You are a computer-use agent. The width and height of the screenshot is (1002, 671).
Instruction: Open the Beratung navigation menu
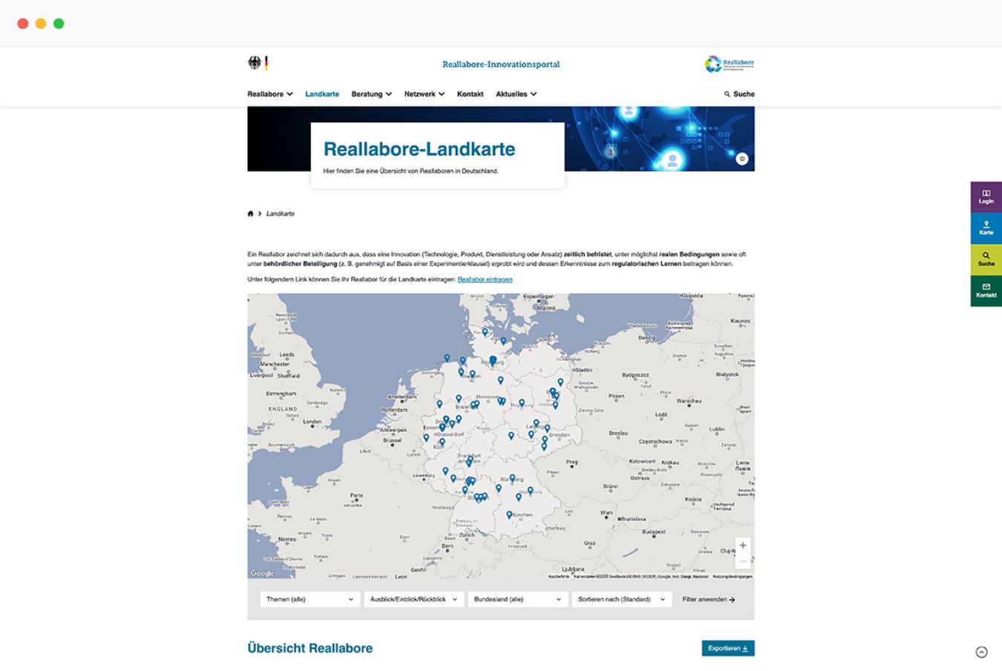coord(371,94)
